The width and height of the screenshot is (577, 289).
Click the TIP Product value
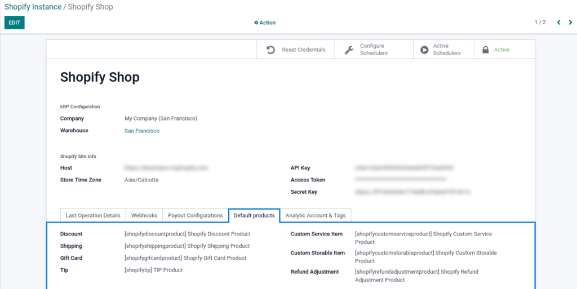[x=154, y=270]
